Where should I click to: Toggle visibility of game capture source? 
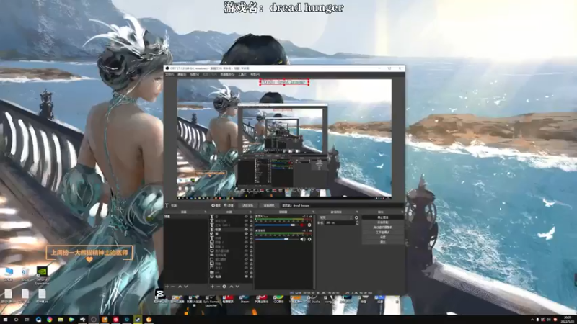[x=246, y=255]
